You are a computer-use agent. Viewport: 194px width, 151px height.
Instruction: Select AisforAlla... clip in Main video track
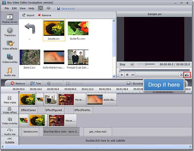(101, 100)
